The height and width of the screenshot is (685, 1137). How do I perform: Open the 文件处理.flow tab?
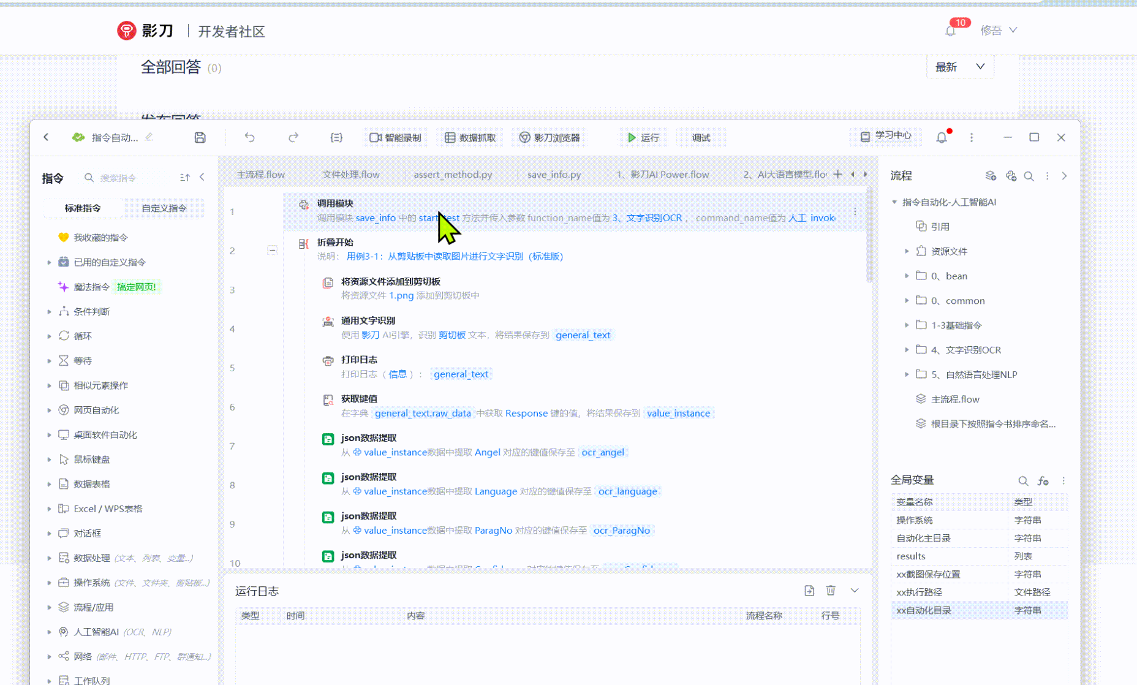[351, 175]
